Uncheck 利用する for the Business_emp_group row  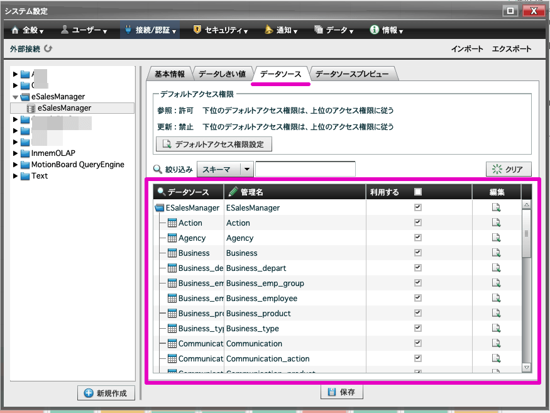tap(418, 282)
